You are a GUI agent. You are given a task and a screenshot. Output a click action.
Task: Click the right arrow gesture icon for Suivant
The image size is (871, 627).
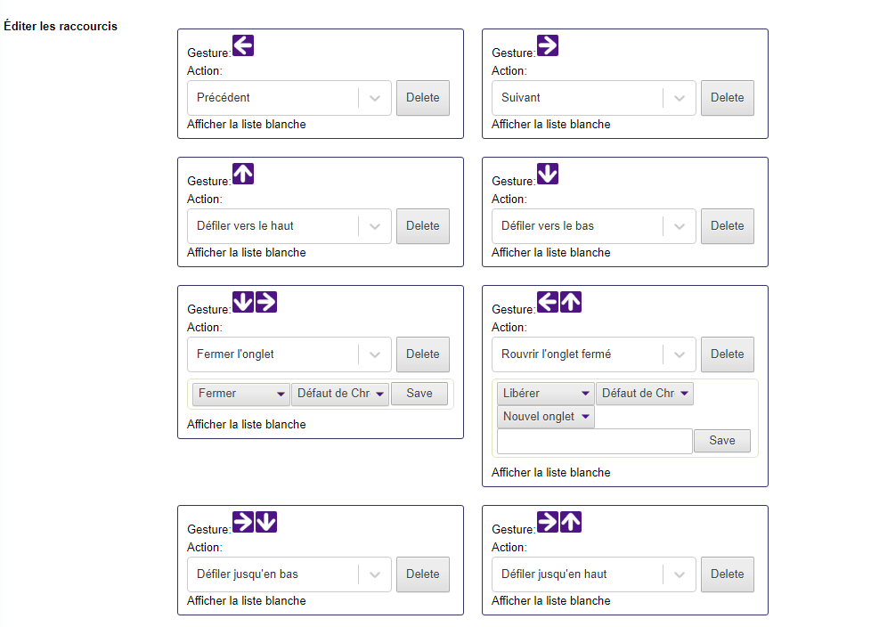(548, 45)
